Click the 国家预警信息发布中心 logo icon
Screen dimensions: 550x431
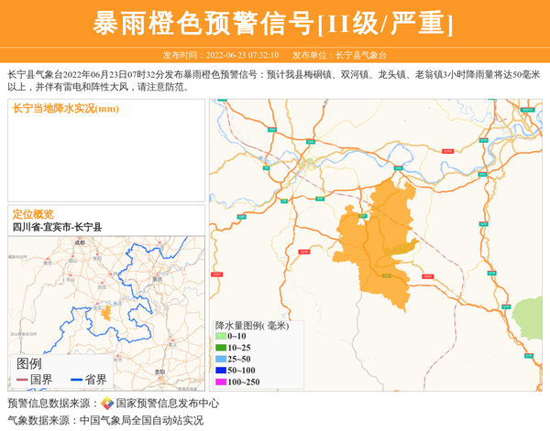pyautogui.click(x=107, y=403)
